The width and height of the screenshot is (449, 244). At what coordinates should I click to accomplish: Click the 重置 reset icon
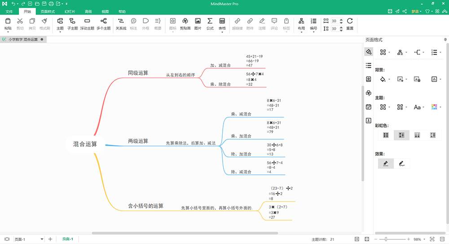(x=350, y=21)
